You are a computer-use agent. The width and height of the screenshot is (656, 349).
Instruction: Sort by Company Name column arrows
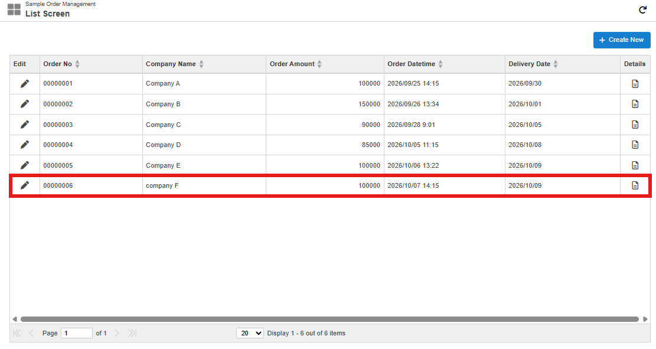tap(201, 64)
